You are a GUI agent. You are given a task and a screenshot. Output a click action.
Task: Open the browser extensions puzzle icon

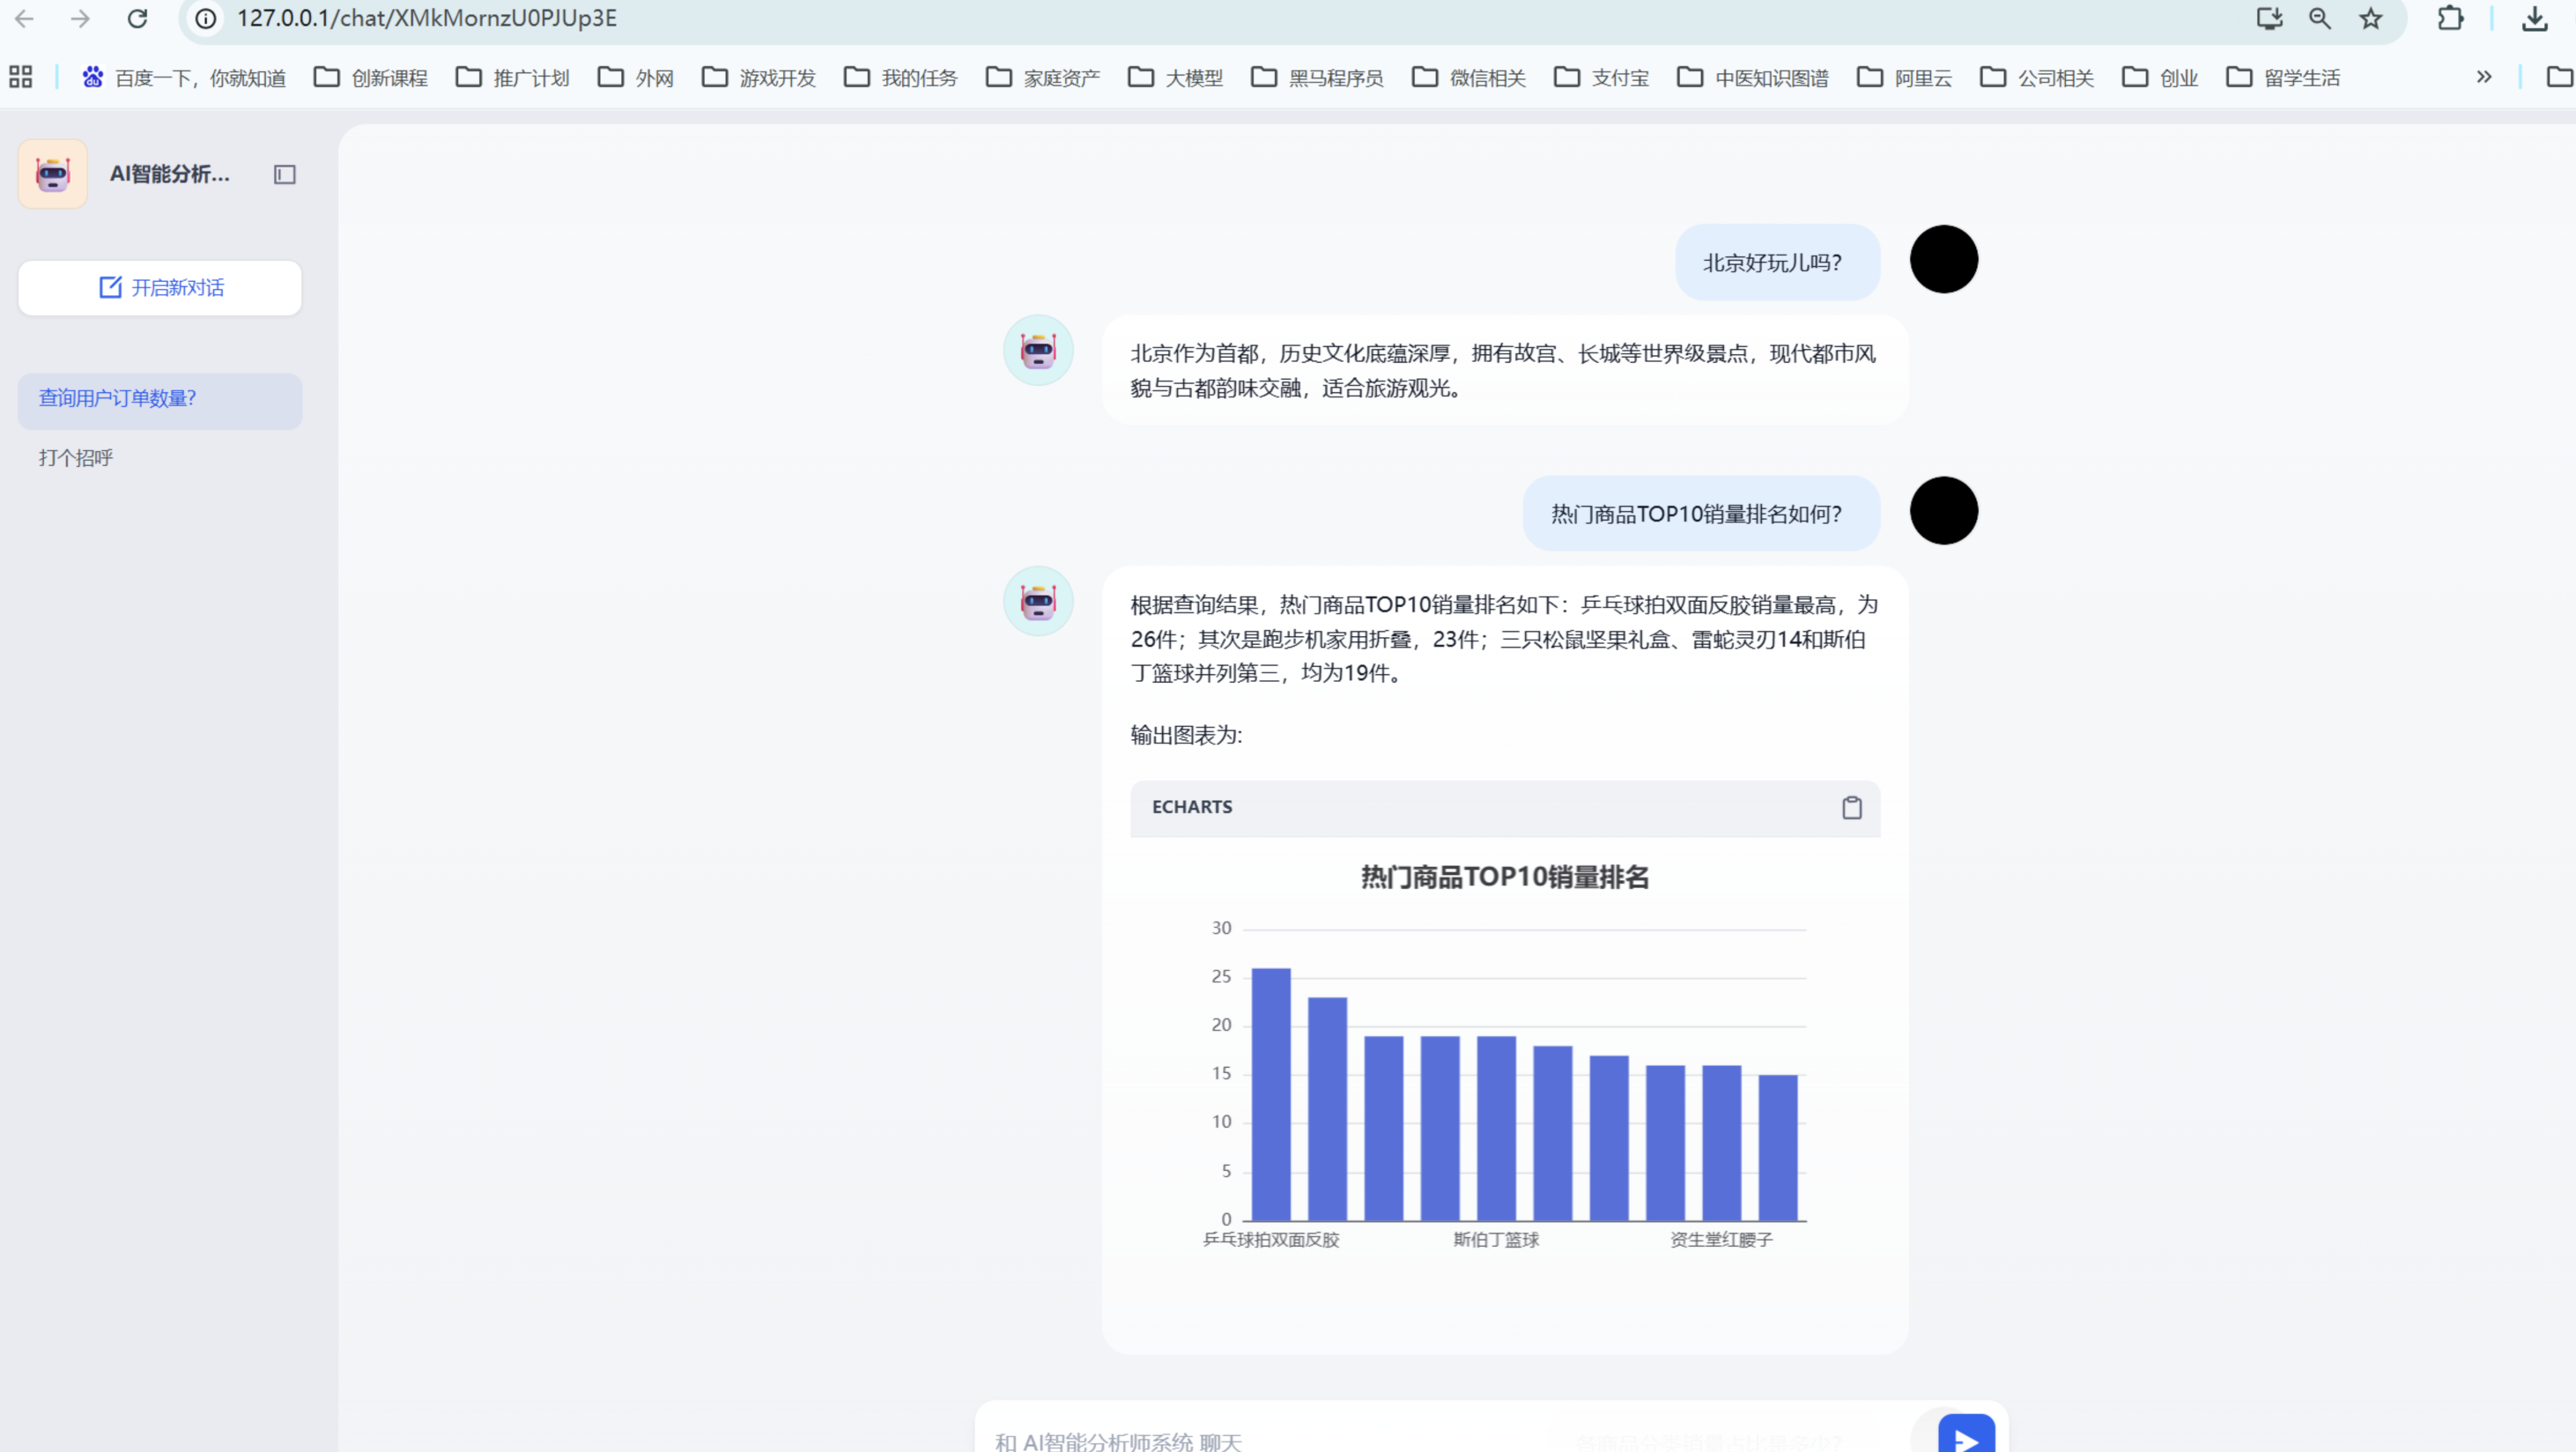tap(2450, 19)
